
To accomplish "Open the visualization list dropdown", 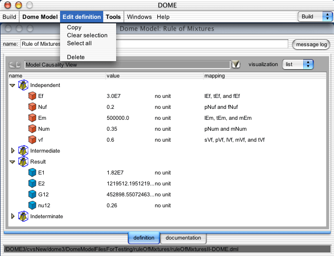I will click(x=298, y=65).
